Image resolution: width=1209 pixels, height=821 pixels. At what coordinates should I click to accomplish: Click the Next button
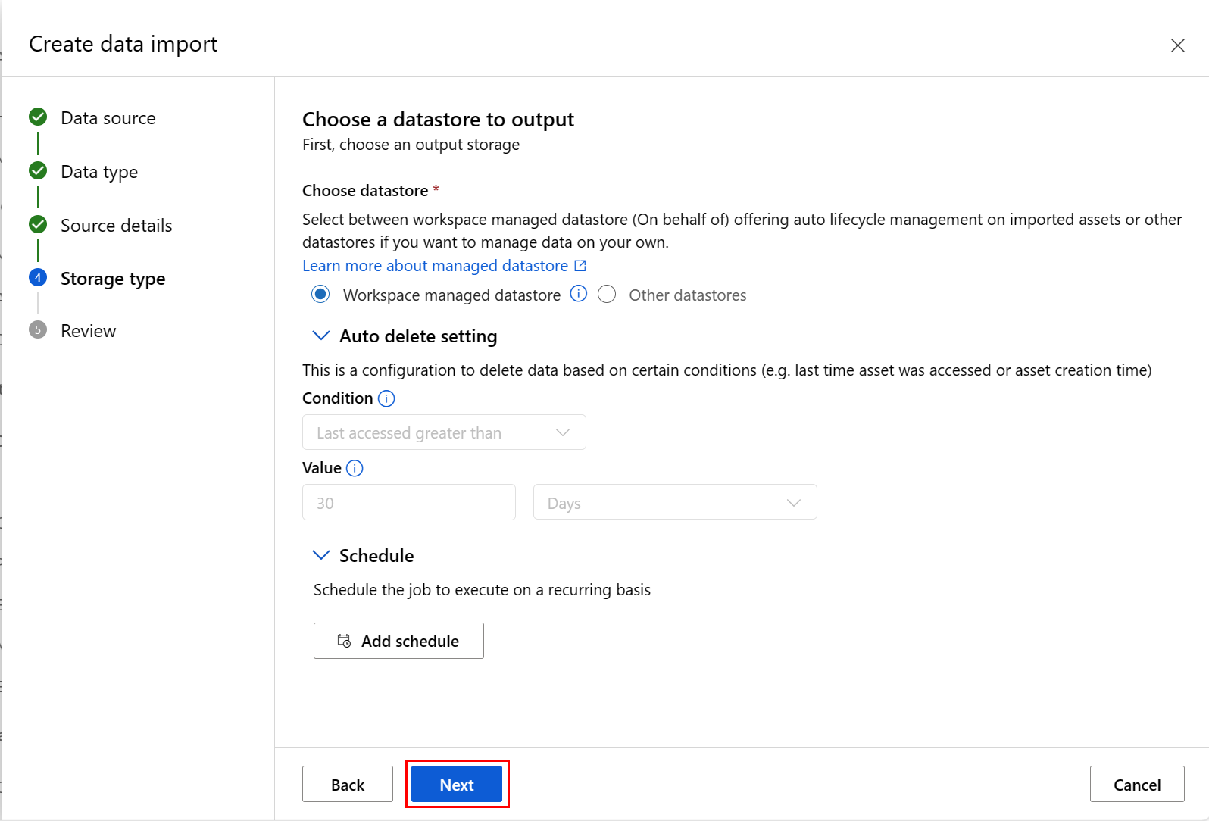coord(457,785)
